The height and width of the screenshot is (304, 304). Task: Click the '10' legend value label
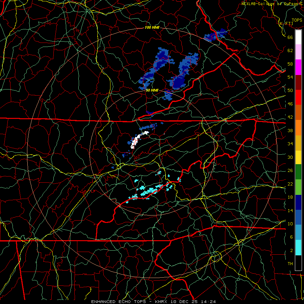pyautogui.click(x=290, y=224)
